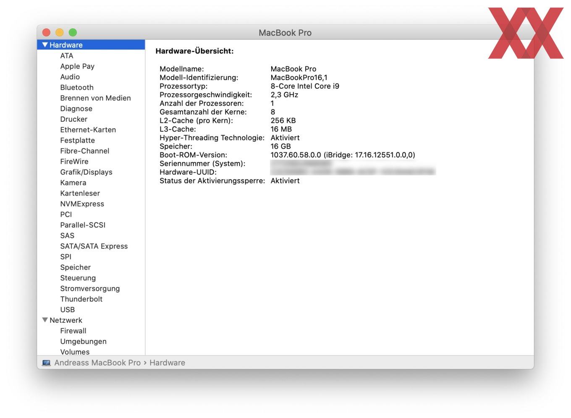Viewport: 571px width, 418px height.
Task: Select the MacBookPro16,1 identifier value
Action: pos(299,77)
